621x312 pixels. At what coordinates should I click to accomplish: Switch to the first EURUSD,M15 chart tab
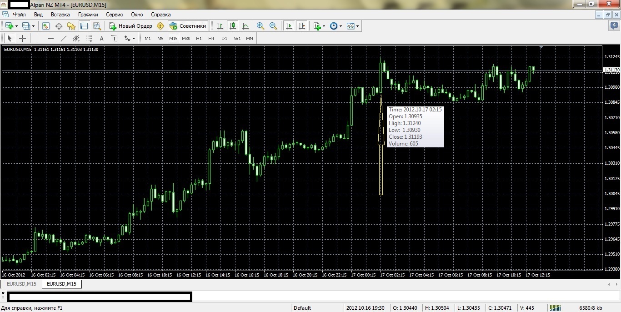pyautogui.click(x=21, y=284)
